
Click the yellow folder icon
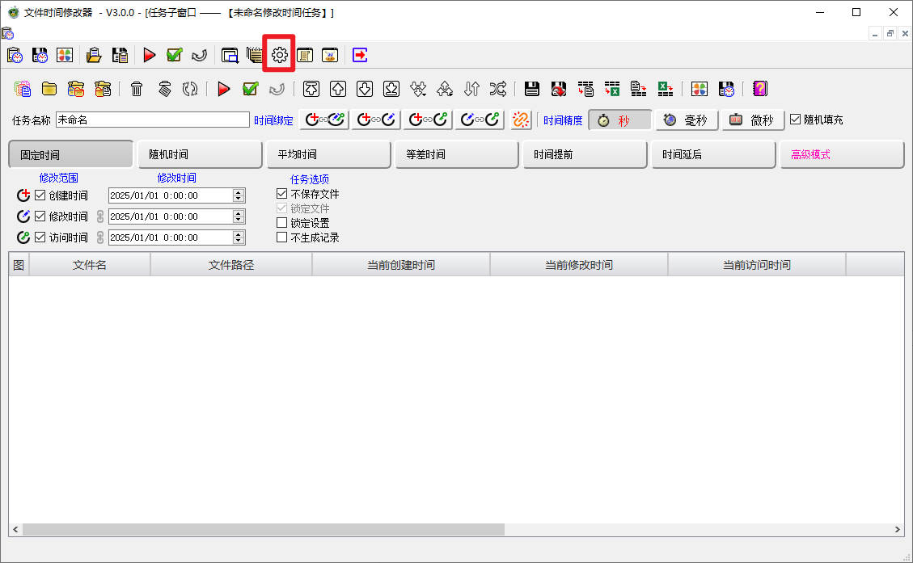click(49, 89)
